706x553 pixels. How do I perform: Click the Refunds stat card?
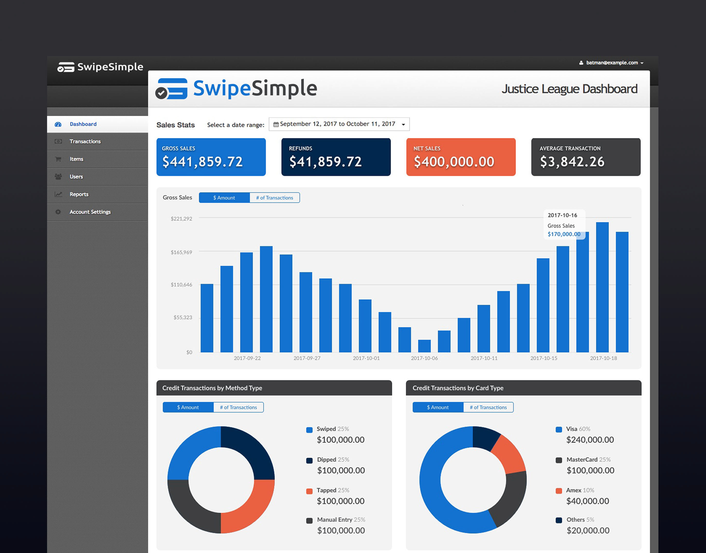coord(336,157)
